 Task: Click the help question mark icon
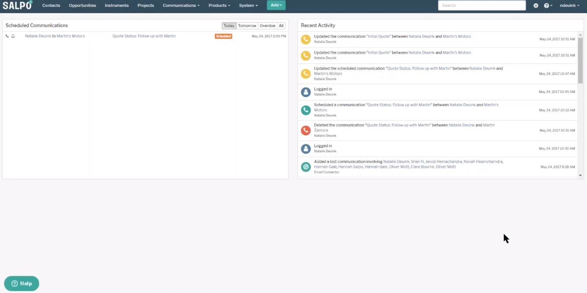pyautogui.click(x=547, y=6)
